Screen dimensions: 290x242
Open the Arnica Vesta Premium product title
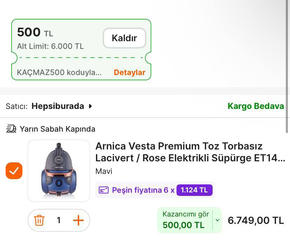pos(189,152)
